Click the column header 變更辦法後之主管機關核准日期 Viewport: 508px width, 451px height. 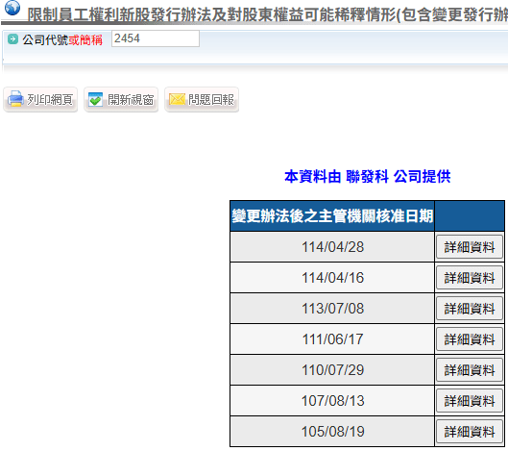(332, 216)
